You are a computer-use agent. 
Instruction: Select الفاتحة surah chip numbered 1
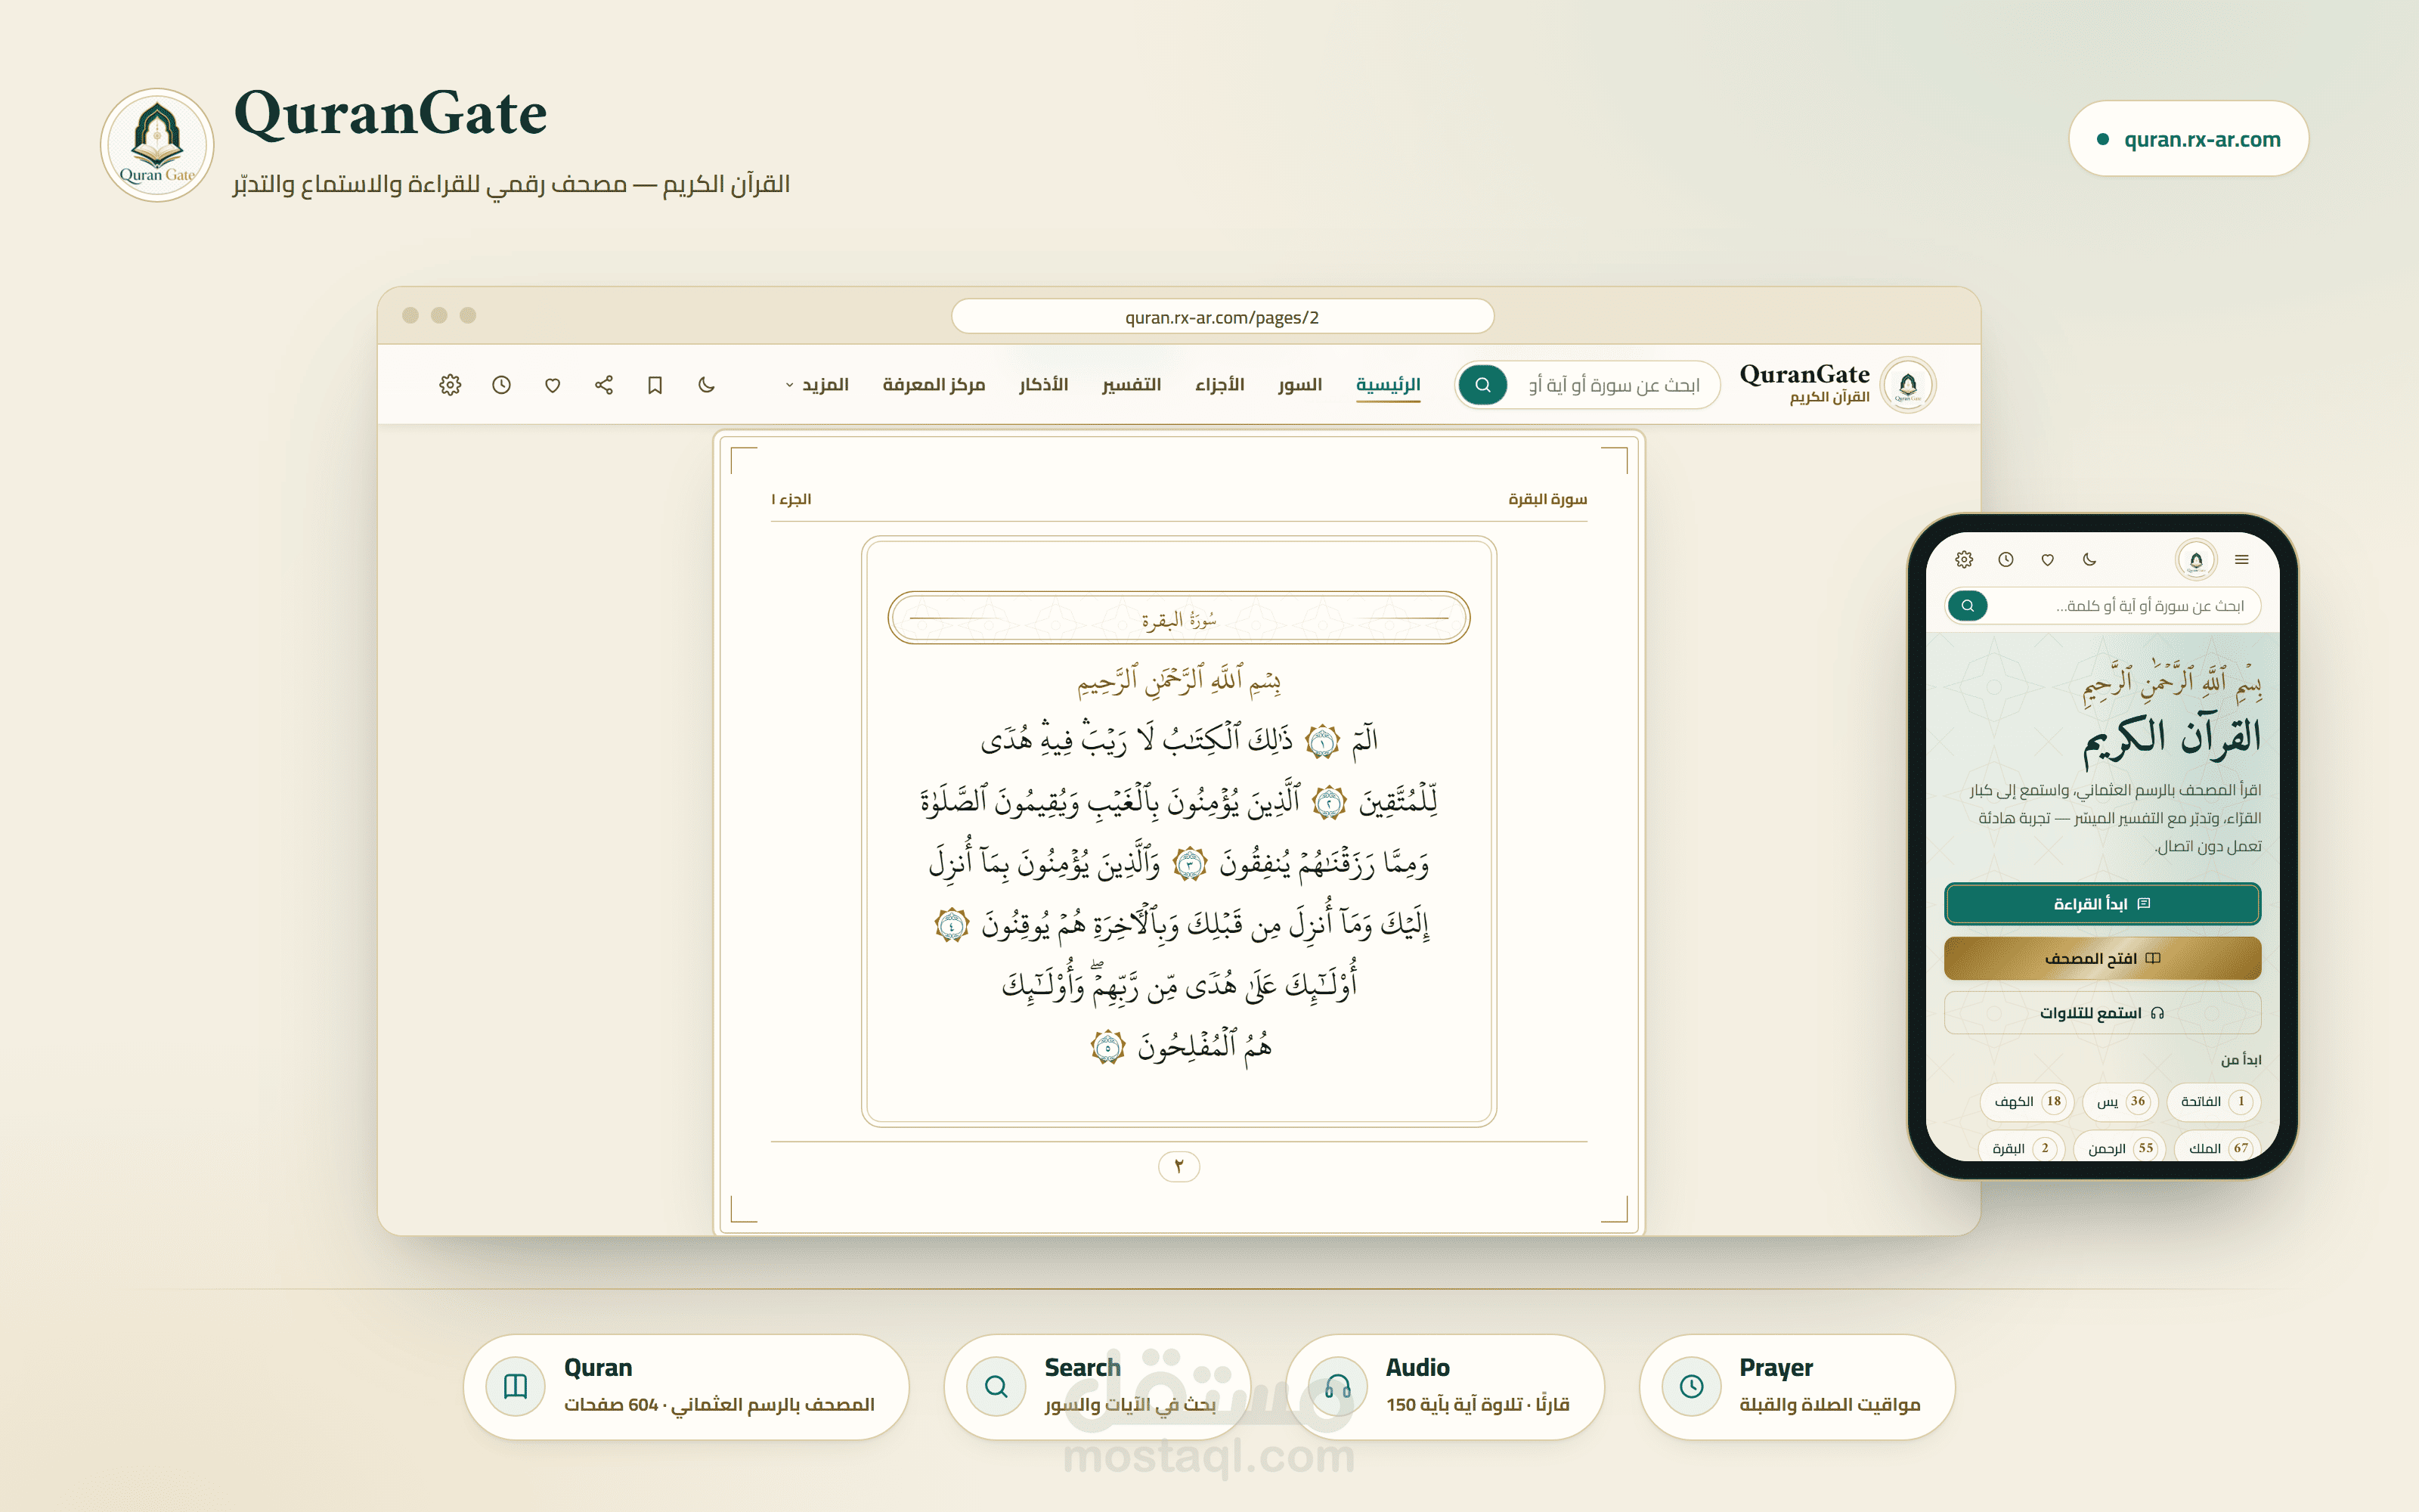(x=2213, y=1101)
